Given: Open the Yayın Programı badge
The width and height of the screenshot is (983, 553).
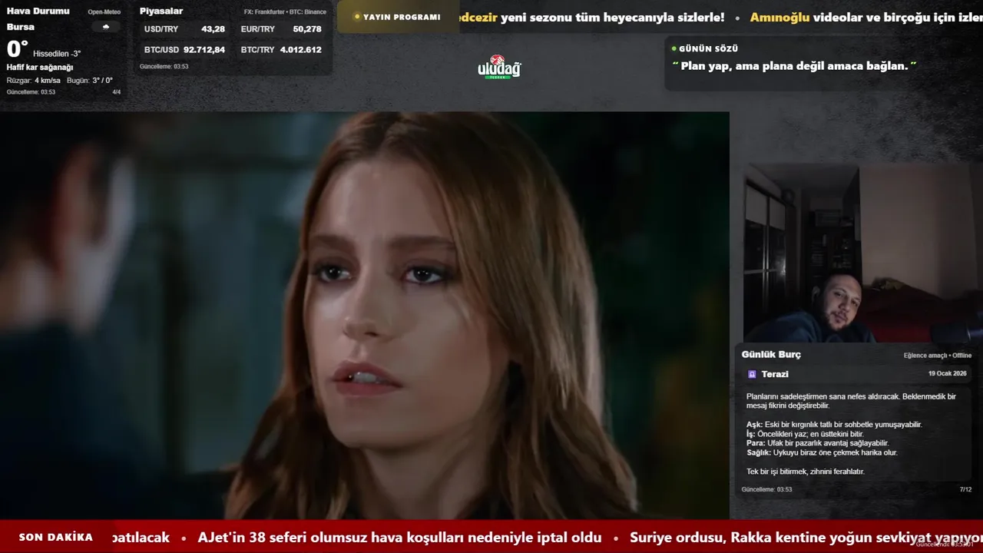Looking at the screenshot, I should (x=397, y=17).
